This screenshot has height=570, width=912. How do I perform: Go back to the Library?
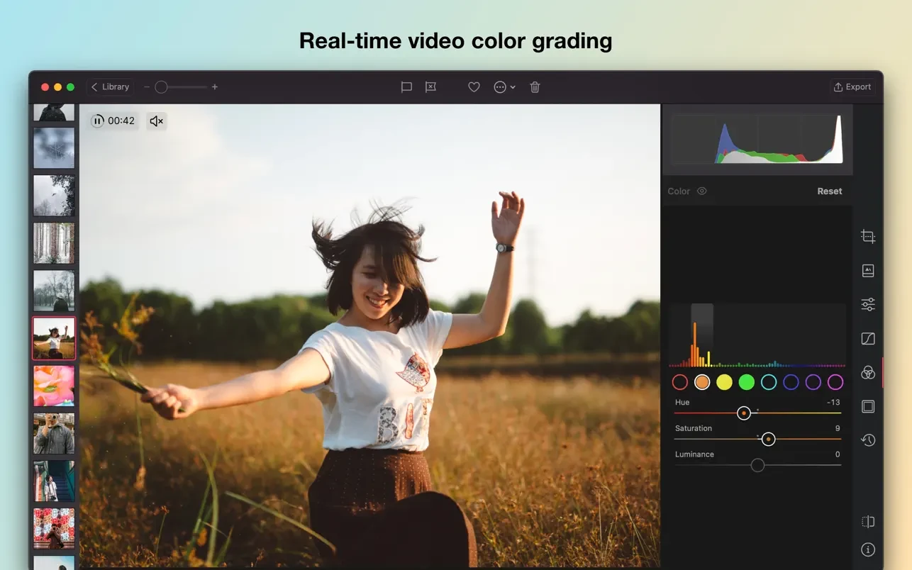point(110,86)
